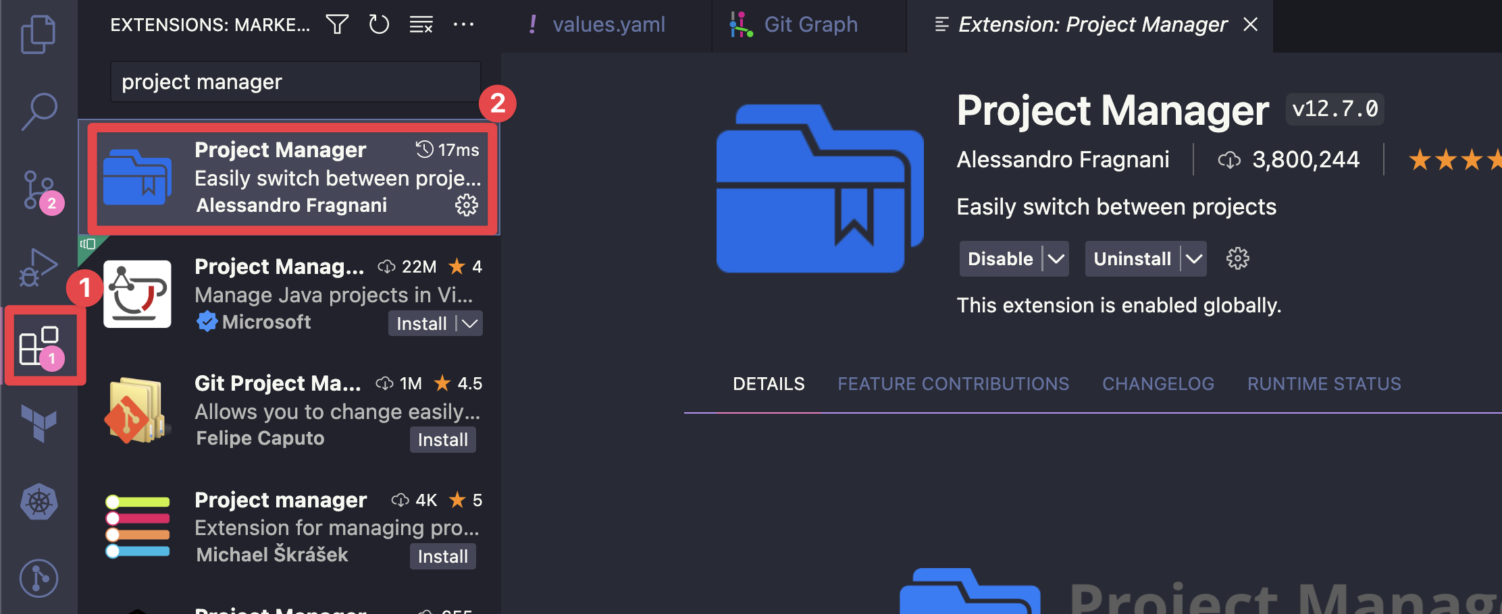The width and height of the screenshot is (1502, 614).
Task: Open the Kubernetes view in activity bar
Action: tap(38, 502)
